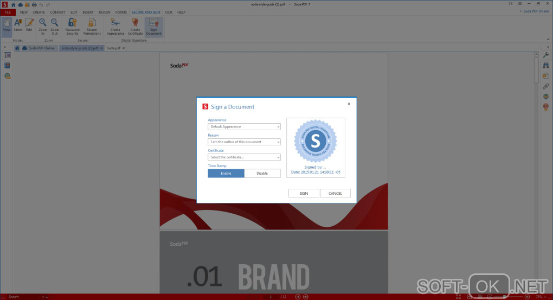
Task: Close the soda-style-guide (2).pdf tab
Action: 101,48
